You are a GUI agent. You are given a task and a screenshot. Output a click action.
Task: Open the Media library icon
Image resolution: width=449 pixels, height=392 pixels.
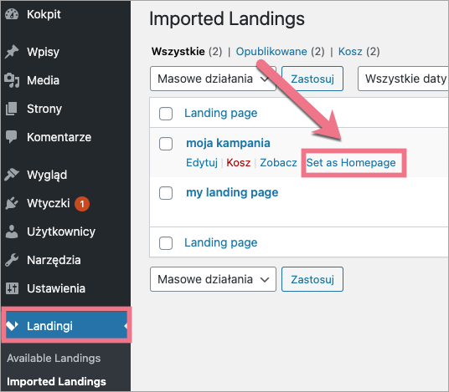point(12,80)
